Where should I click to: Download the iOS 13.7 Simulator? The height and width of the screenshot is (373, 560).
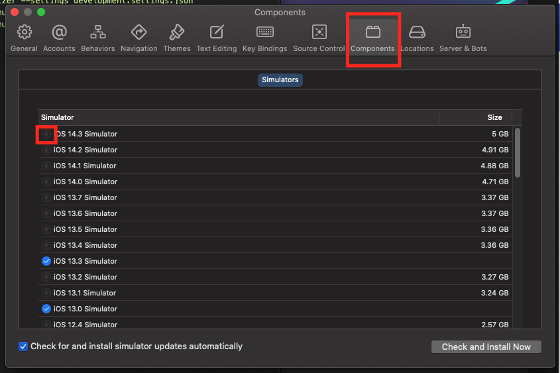[x=46, y=197]
